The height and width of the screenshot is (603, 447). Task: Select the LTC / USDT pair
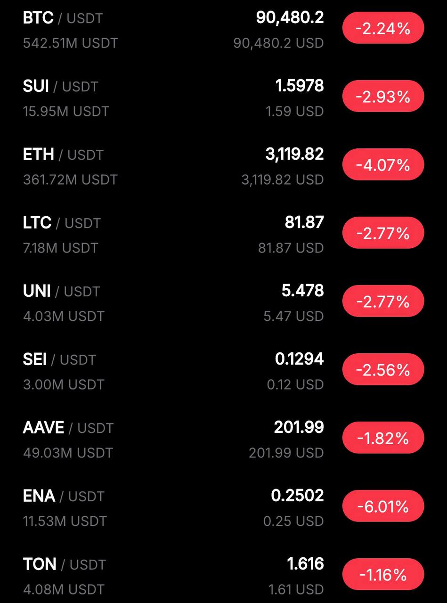tap(62, 223)
